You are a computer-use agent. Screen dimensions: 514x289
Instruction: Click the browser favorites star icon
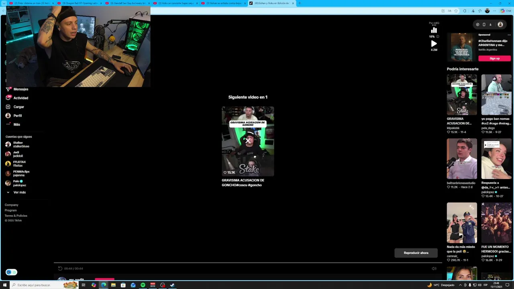tap(456, 11)
